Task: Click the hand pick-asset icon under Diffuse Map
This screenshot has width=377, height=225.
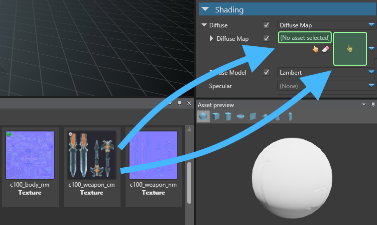Action: (315, 49)
